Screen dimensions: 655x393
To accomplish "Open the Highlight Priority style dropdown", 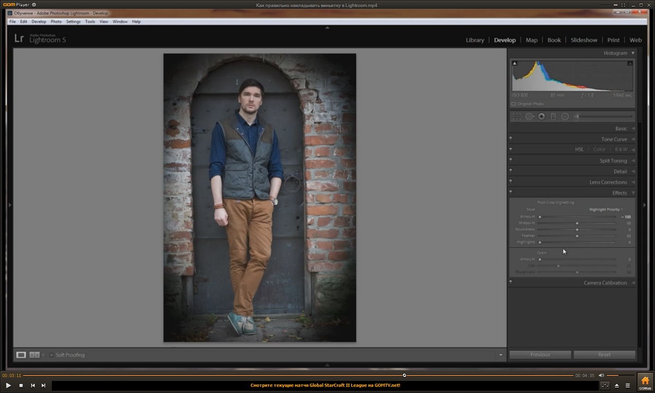I will click(606, 209).
